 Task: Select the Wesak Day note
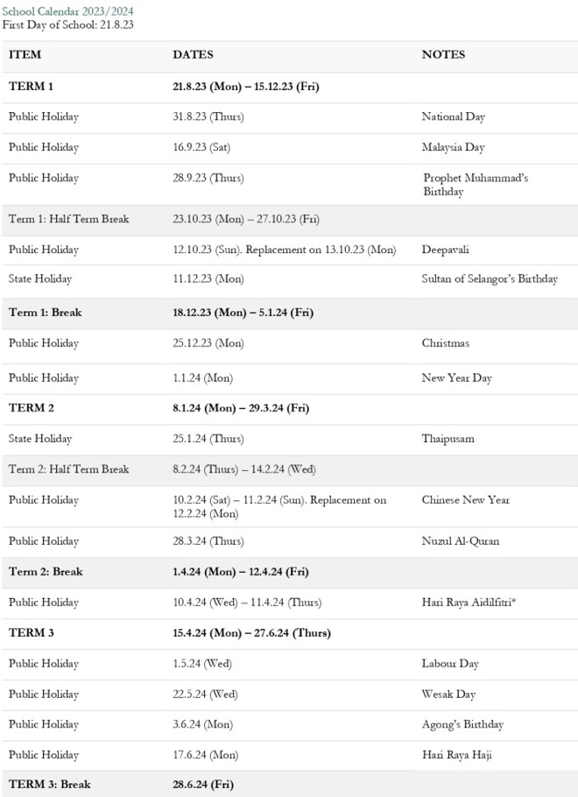click(x=448, y=695)
